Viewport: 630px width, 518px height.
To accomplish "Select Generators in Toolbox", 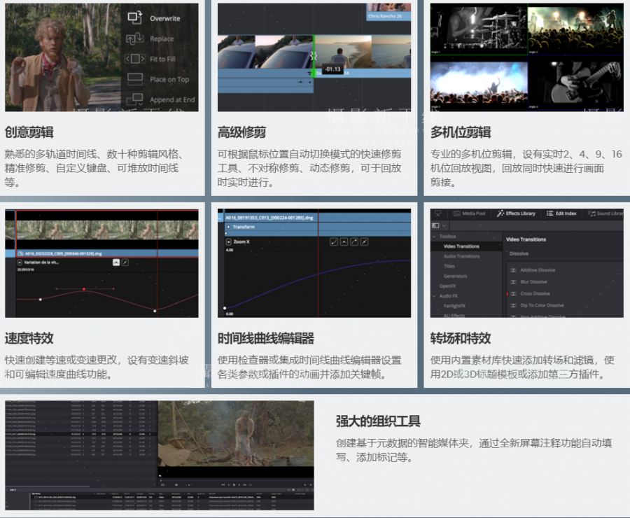I will point(455,276).
